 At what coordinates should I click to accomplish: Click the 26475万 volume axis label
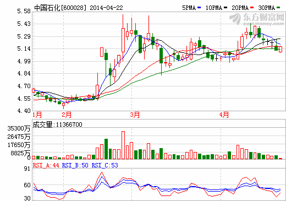click(19, 137)
